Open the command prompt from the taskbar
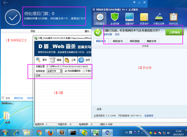 click(73, 133)
